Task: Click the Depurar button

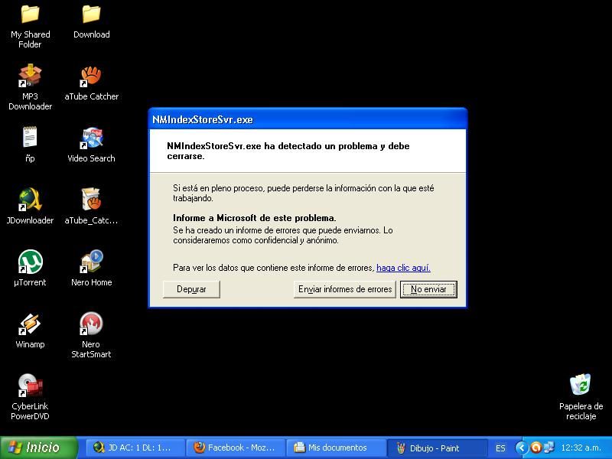Action: (x=191, y=289)
